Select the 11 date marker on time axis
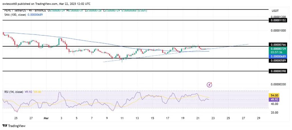Viewport: 292px width, 130px height. pos(122,118)
